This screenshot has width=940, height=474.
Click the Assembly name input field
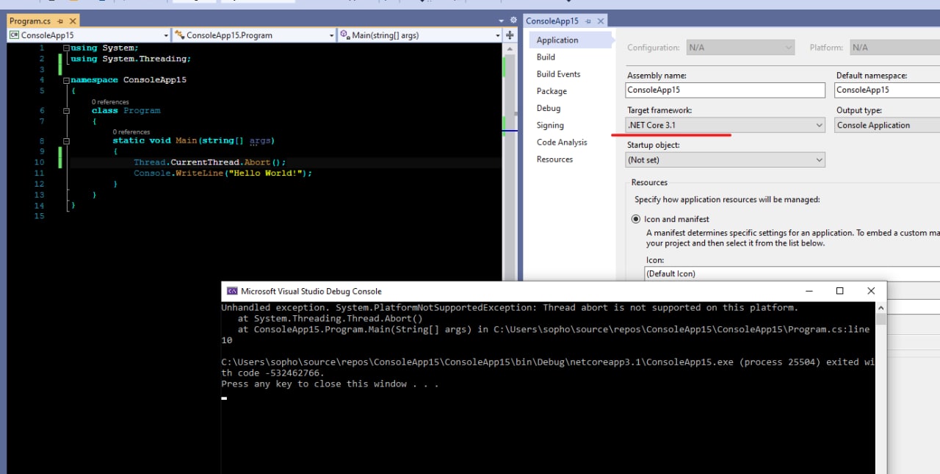pyautogui.click(x=726, y=90)
